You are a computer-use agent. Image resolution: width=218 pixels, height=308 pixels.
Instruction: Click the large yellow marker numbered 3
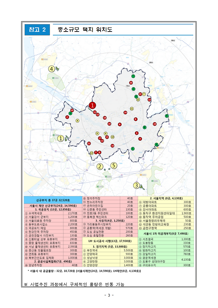pos(137,185)
